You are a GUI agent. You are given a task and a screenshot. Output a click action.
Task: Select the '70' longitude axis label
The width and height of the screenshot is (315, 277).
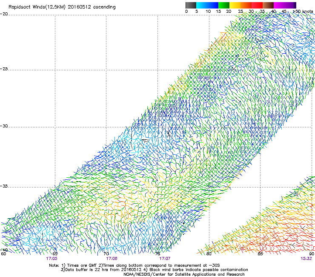tap(106, 254)
